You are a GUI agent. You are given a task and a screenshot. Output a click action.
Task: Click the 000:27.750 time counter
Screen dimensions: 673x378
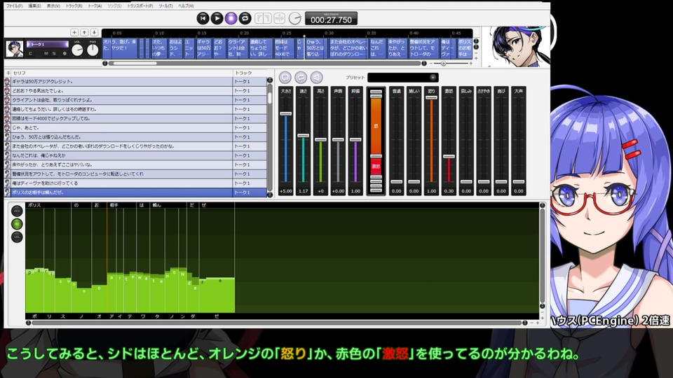tap(331, 18)
